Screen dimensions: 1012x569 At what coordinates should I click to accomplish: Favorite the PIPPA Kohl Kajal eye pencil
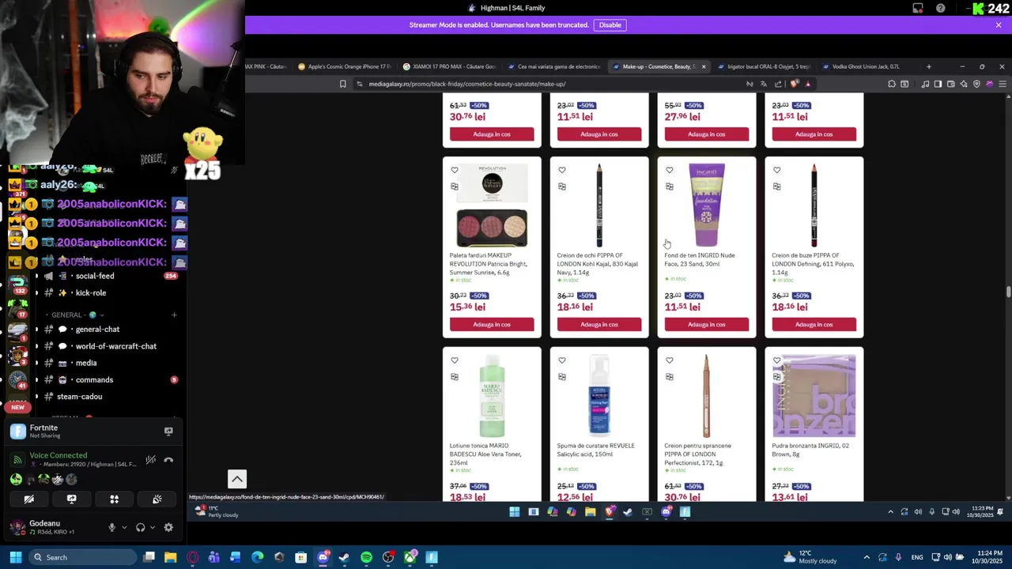tap(562, 170)
